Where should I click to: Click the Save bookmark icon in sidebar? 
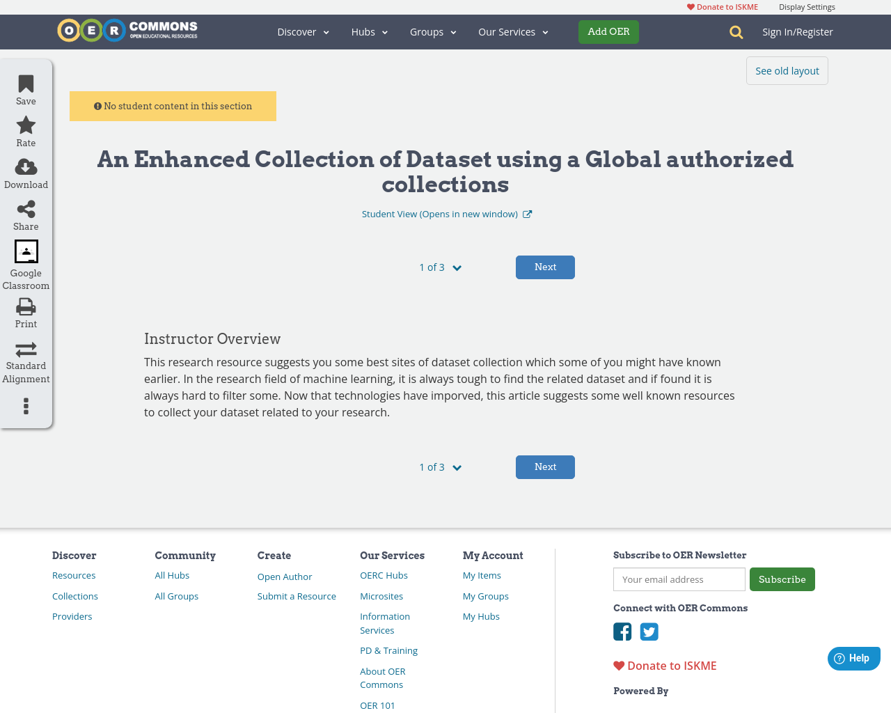click(x=25, y=83)
